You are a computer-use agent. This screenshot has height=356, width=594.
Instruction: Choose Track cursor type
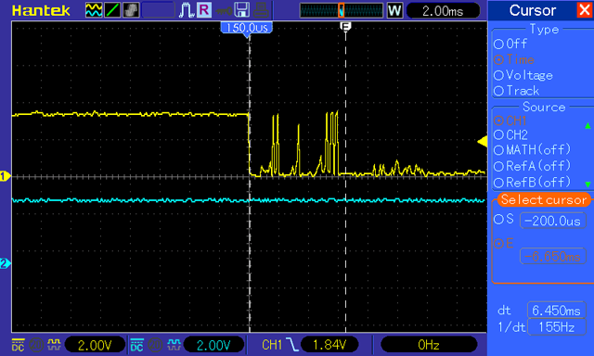pos(516,91)
